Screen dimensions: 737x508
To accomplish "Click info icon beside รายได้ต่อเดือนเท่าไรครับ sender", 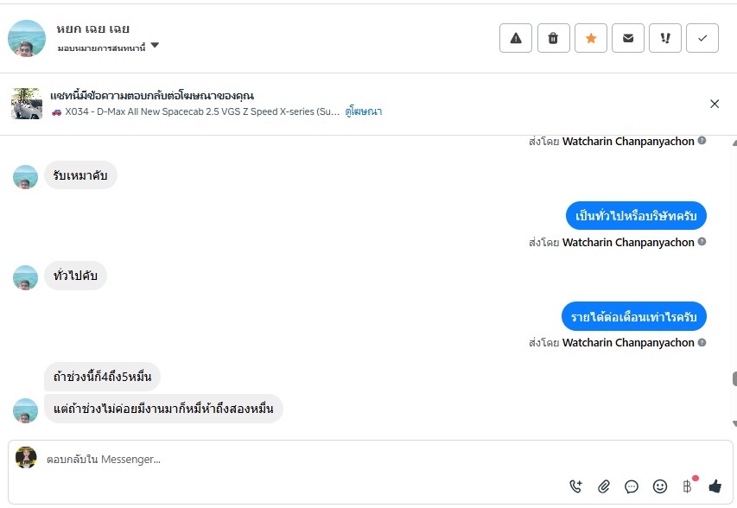I will coord(702,342).
